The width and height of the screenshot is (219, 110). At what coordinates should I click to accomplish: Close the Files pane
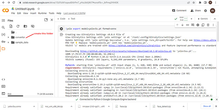52,20
